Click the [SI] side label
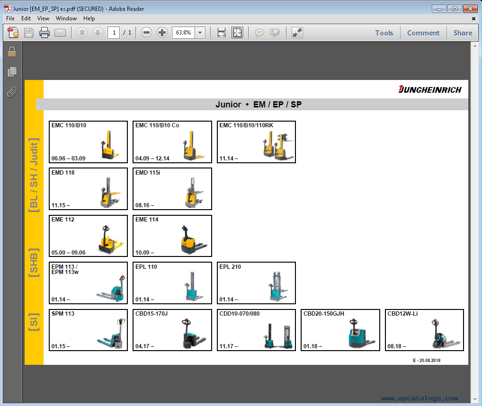Image resolution: width=482 pixels, height=406 pixels. 34,322
